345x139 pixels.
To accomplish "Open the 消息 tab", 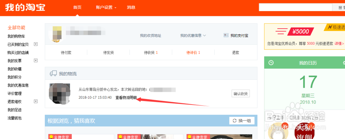I will click(131, 7).
